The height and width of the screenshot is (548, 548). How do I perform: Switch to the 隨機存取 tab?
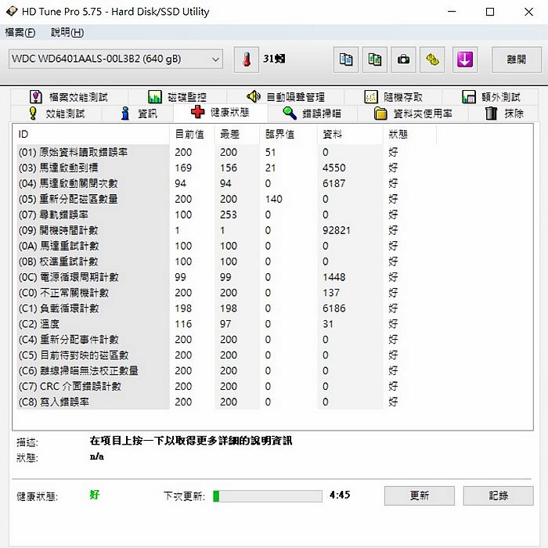393,97
